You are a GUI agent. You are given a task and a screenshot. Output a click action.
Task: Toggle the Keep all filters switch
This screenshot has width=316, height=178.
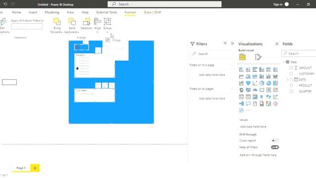point(275,147)
